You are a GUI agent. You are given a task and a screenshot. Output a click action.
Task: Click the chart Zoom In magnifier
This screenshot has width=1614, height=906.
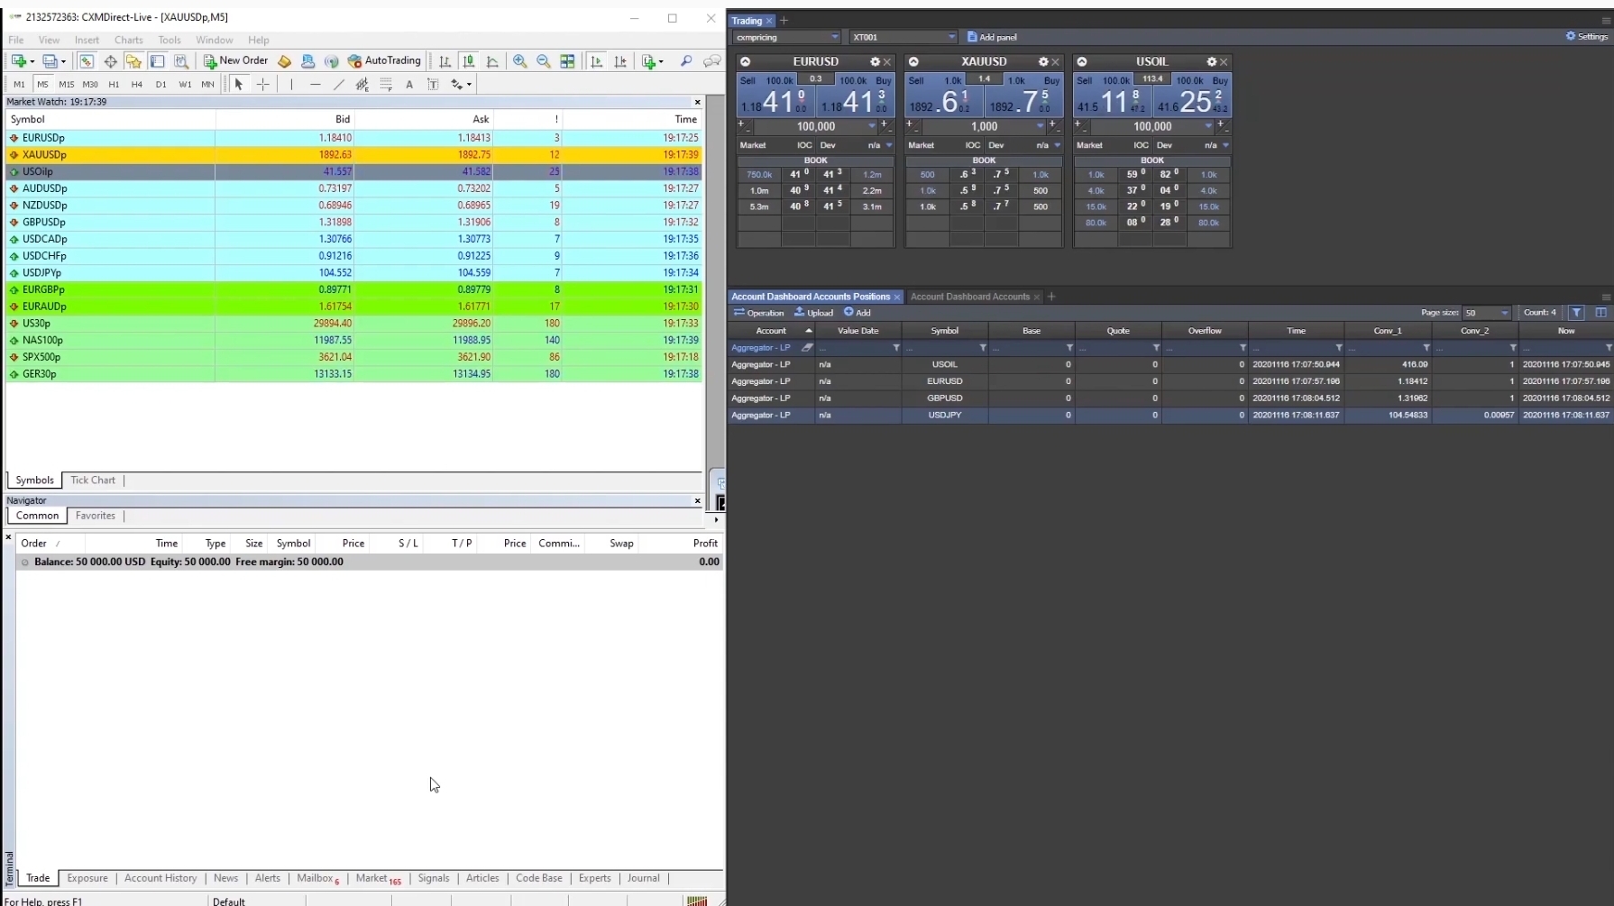click(x=520, y=61)
